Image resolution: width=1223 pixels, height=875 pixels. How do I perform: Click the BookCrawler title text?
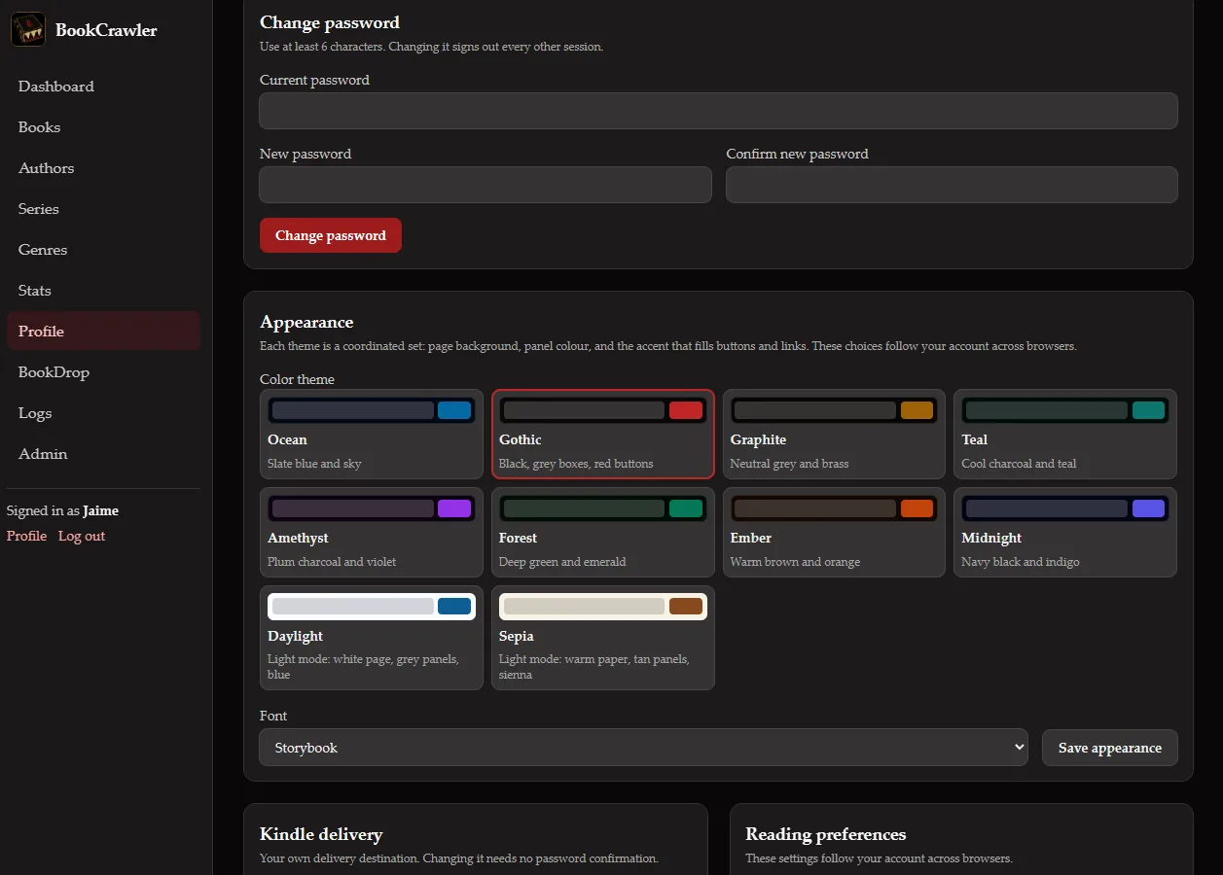point(106,30)
